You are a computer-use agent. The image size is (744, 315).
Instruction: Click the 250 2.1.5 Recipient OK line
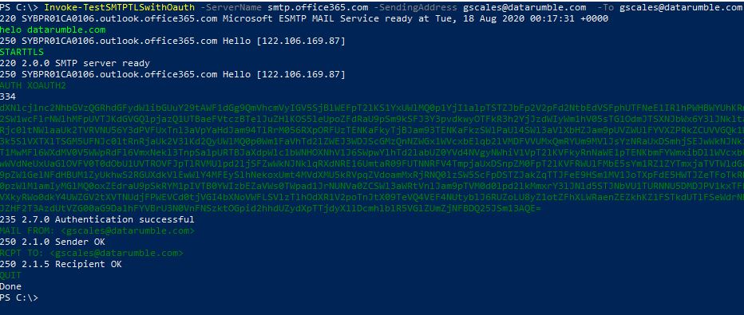coord(61,264)
